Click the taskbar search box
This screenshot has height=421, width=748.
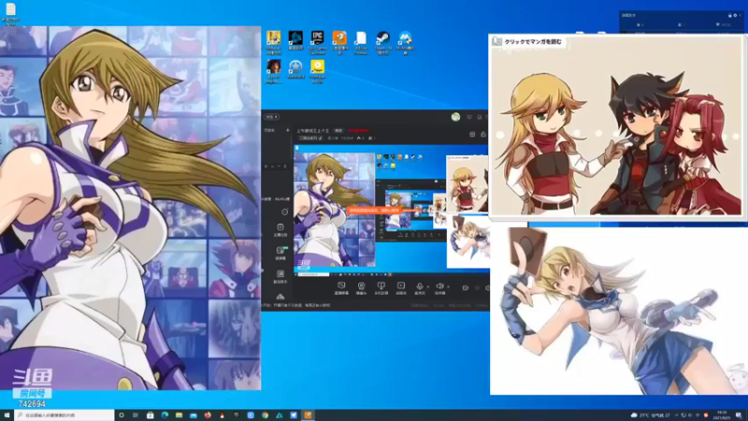coord(64,415)
